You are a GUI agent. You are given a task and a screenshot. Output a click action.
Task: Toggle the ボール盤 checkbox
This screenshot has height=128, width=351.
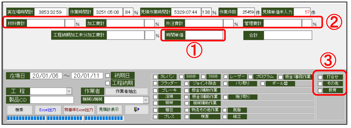tap(263, 83)
